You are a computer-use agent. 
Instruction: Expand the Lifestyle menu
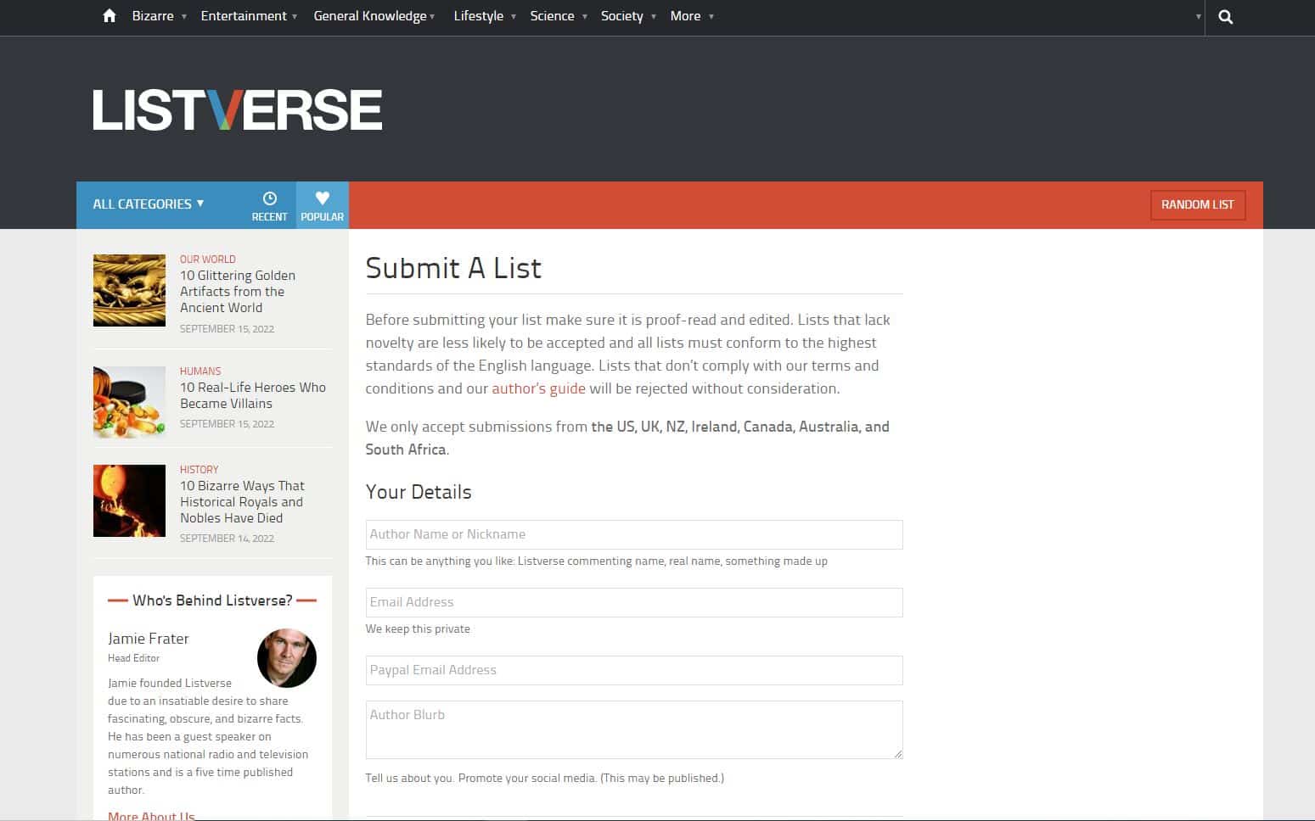pos(485,16)
